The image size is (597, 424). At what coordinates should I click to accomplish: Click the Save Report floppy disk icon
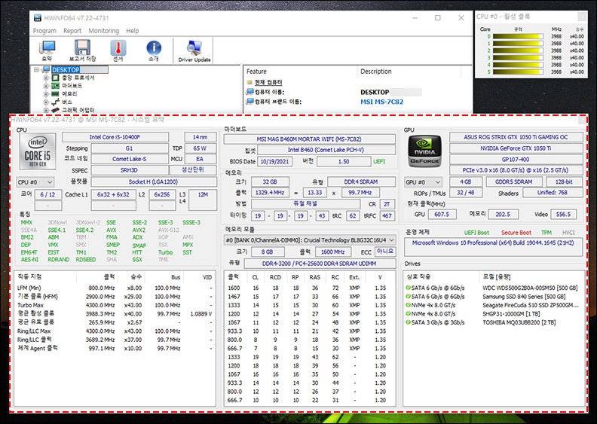(82, 50)
